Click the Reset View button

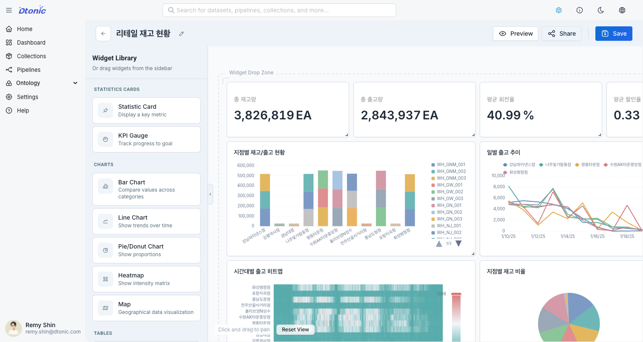tap(296, 330)
